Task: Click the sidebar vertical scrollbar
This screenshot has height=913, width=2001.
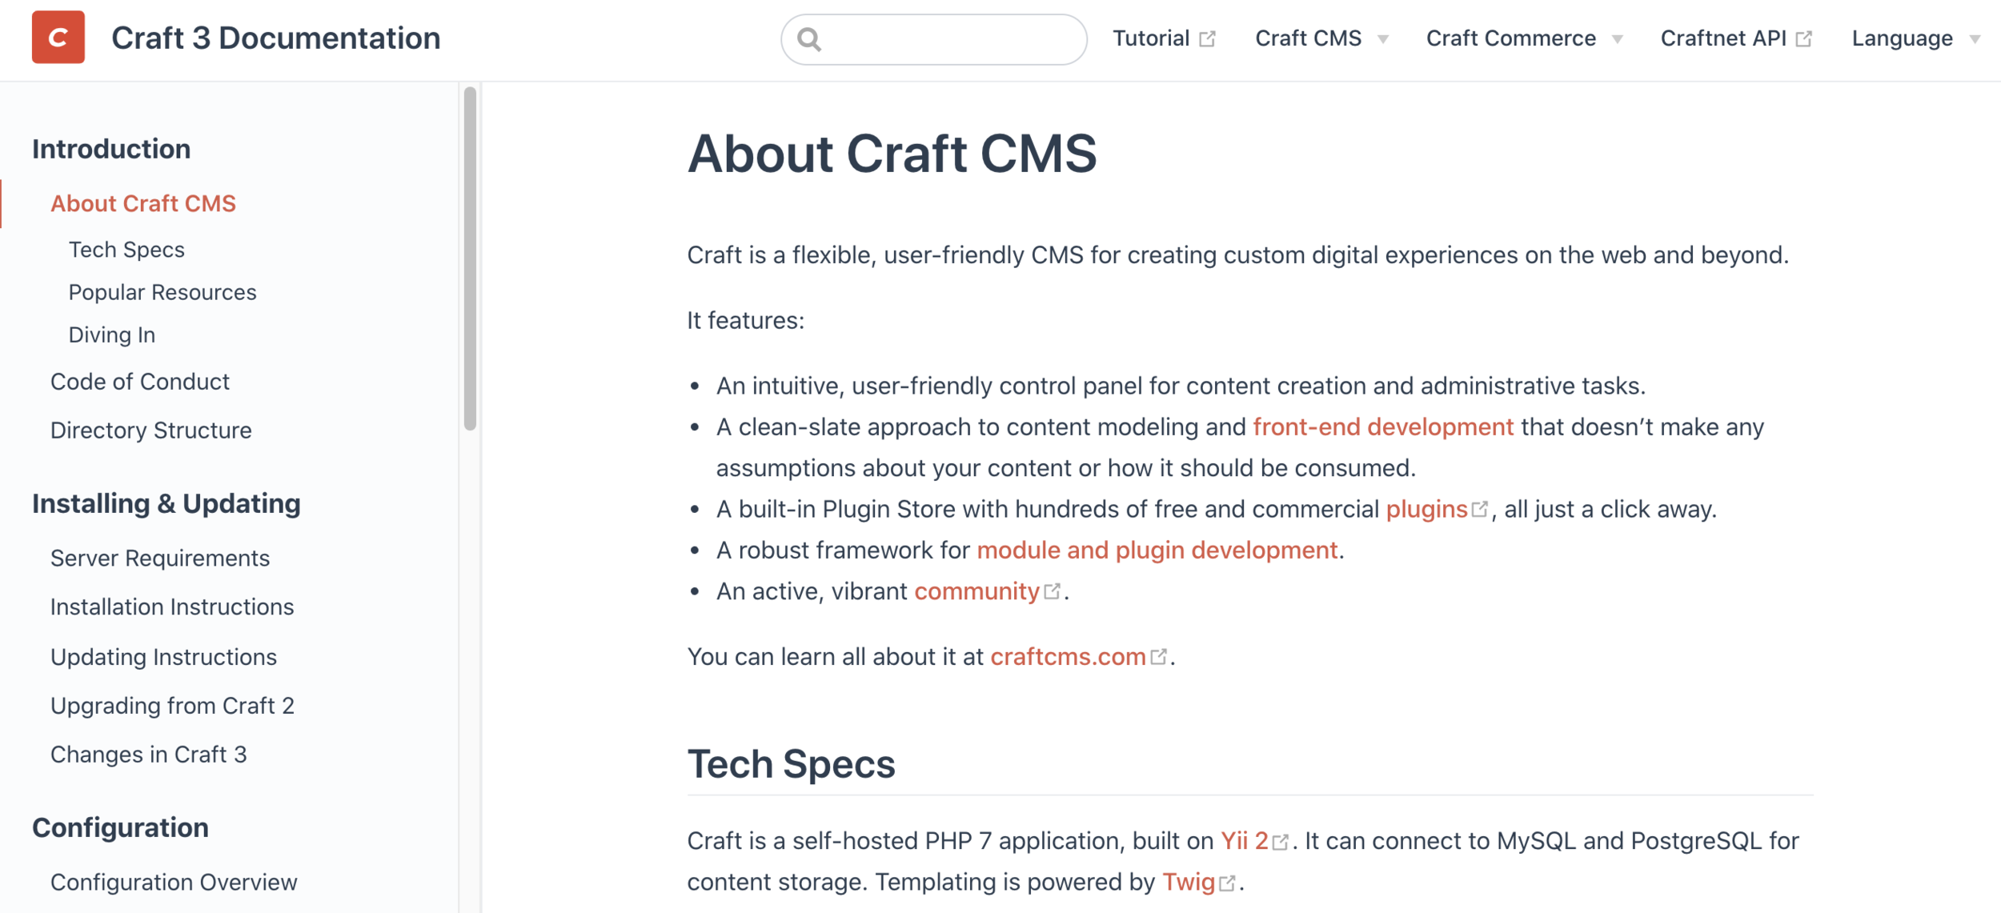Action: (470, 258)
